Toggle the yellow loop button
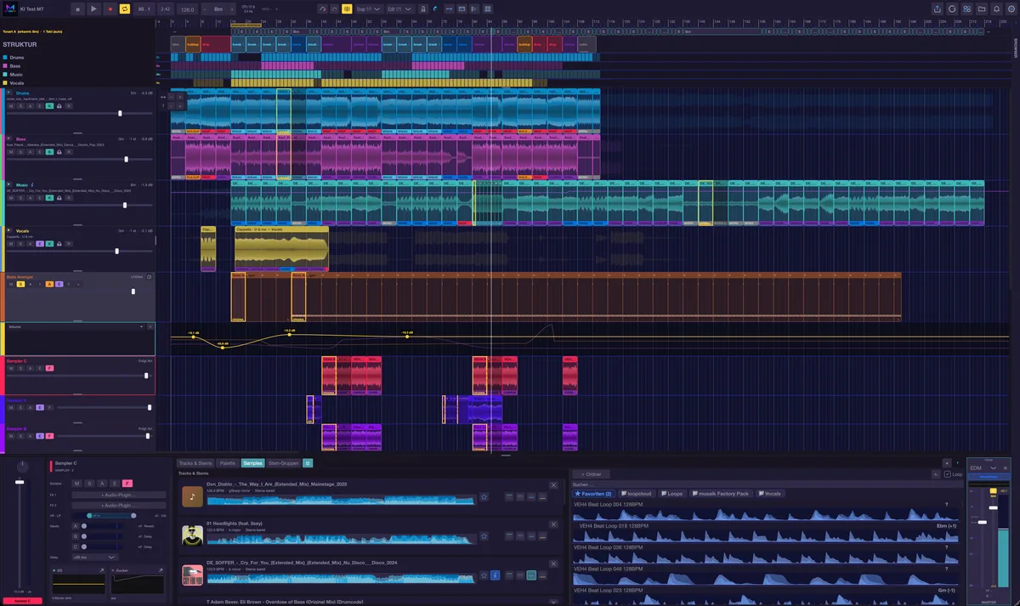 [125, 8]
